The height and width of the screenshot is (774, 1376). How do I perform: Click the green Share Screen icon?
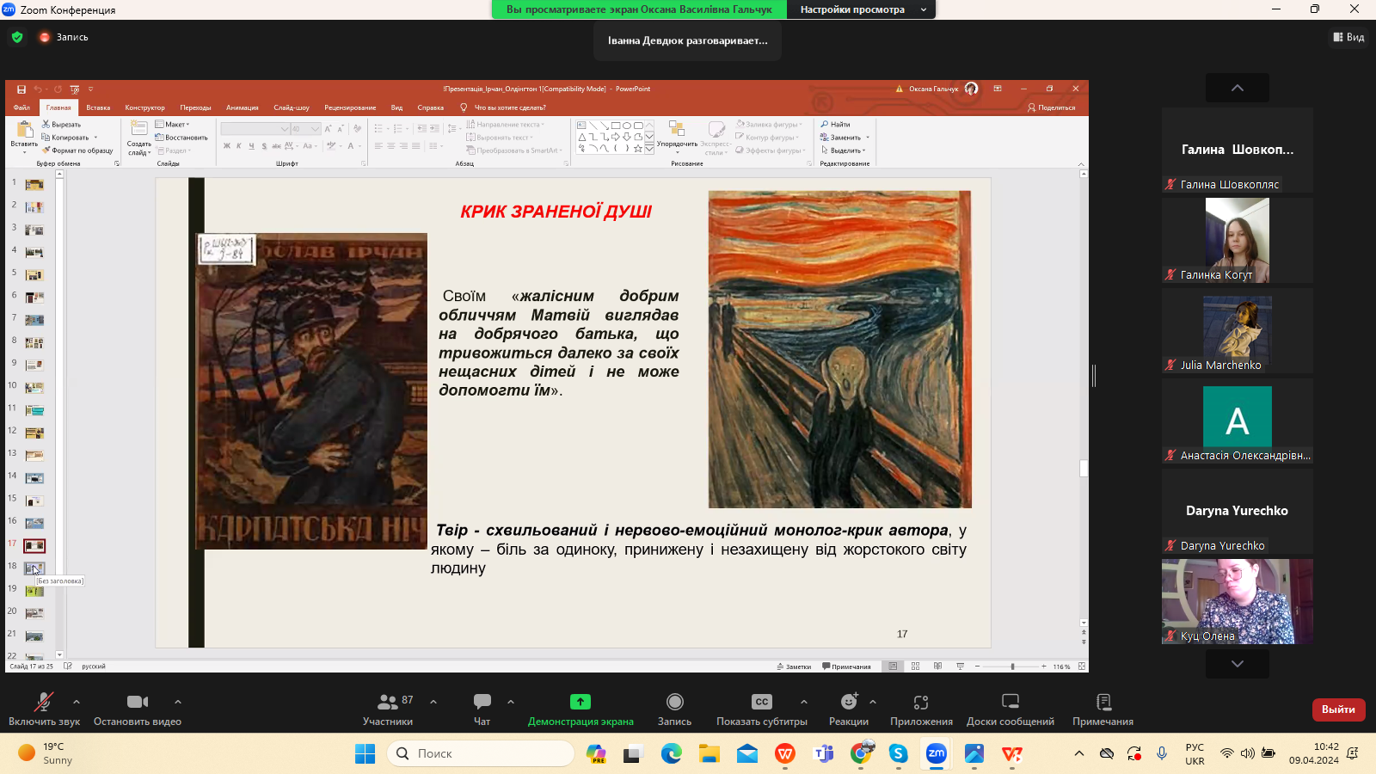pos(580,702)
